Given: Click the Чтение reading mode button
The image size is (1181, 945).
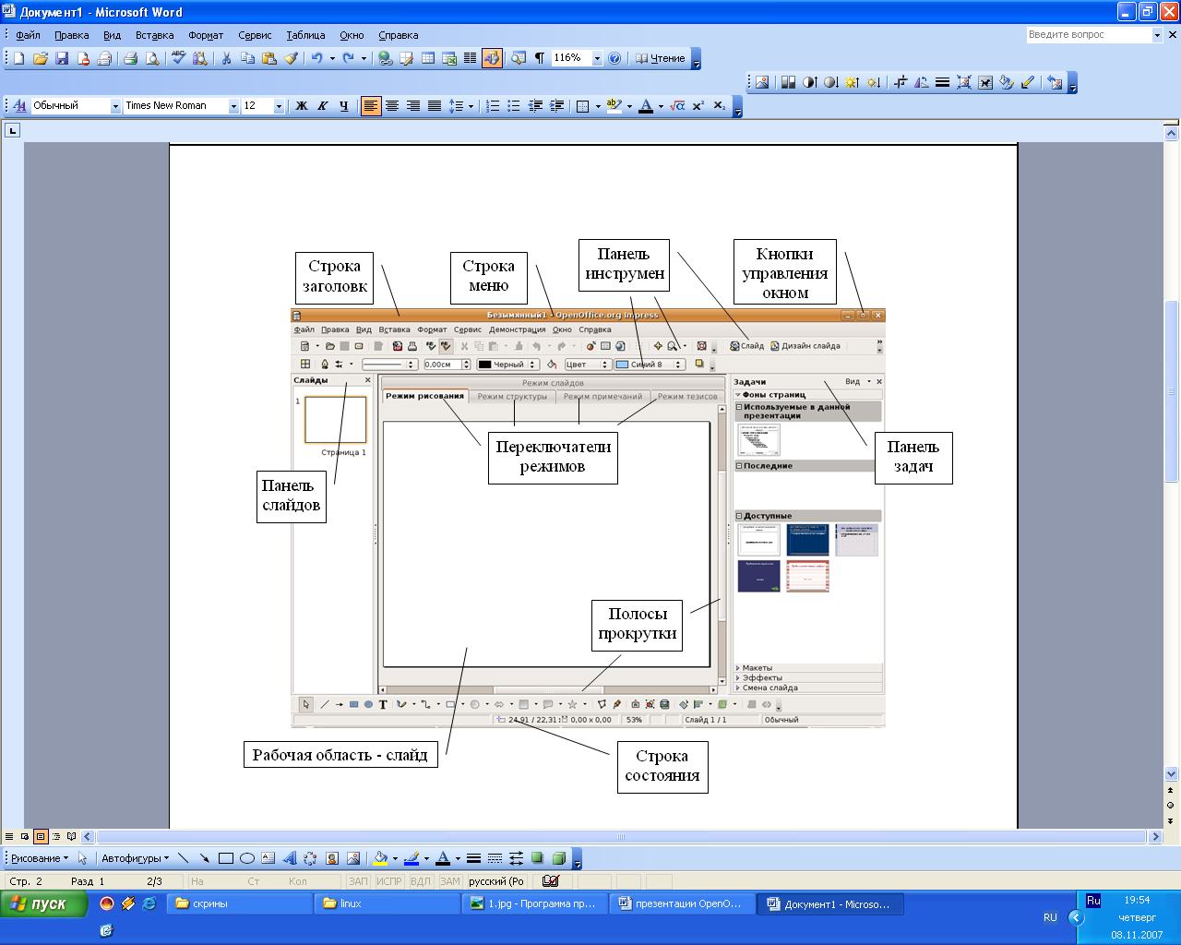Looking at the screenshot, I should pyautogui.click(x=661, y=58).
